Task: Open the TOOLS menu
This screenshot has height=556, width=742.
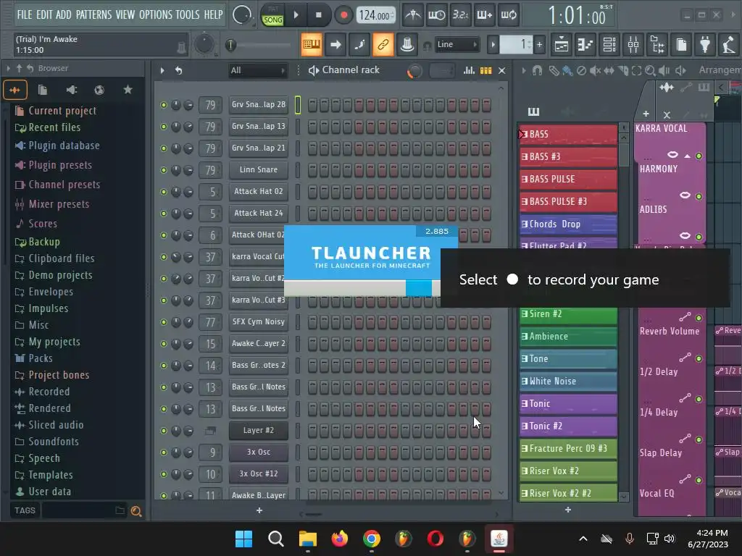Action: point(188,14)
